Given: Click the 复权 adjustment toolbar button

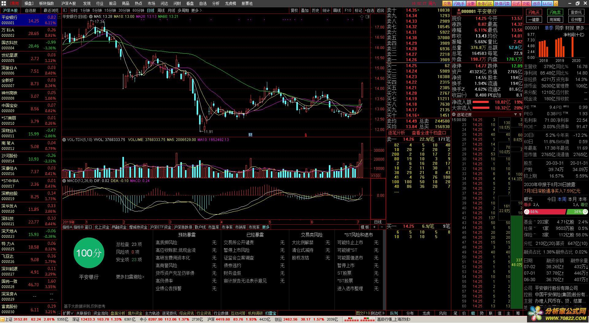Looking at the screenshot, I should [x=294, y=10].
